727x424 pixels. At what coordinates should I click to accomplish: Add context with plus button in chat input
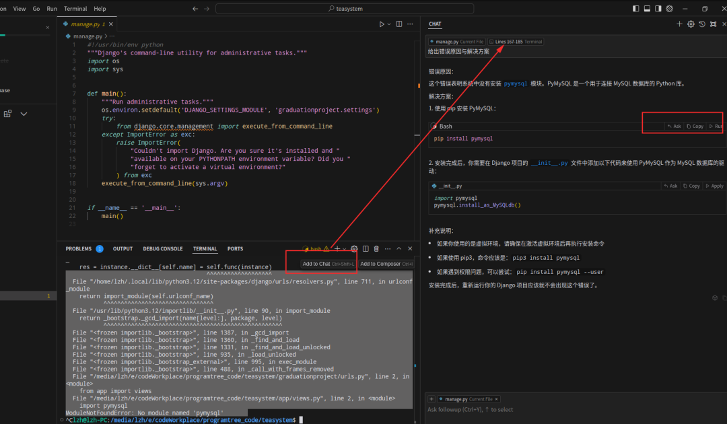pos(431,399)
